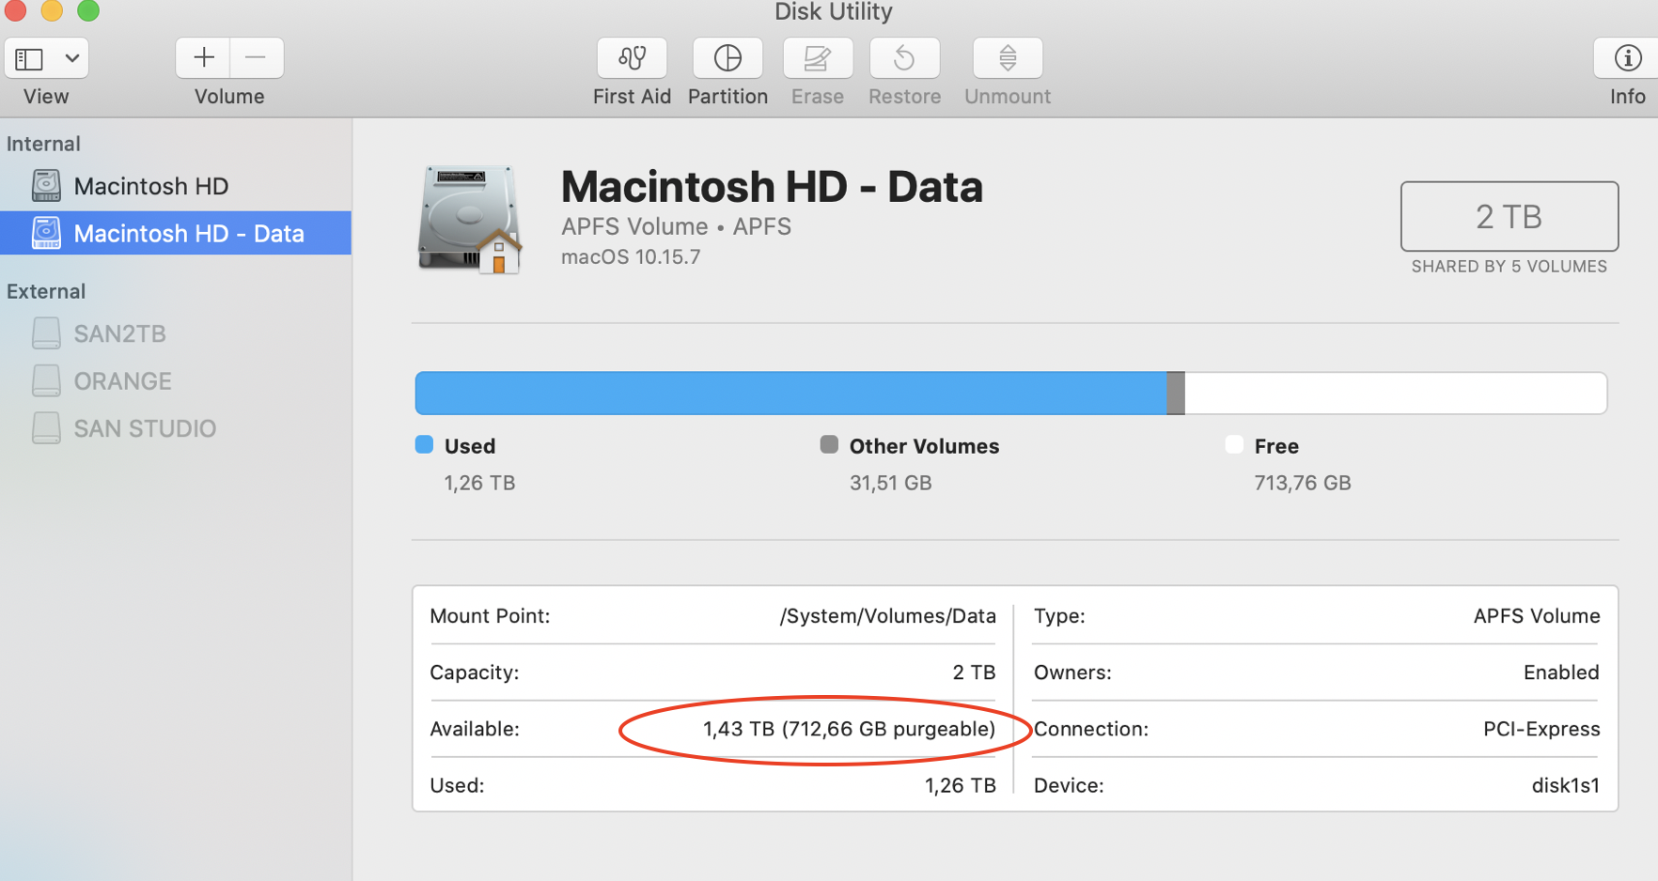Remove volume with the minus button
Image resolution: width=1658 pixels, height=881 pixels.
[x=256, y=58]
